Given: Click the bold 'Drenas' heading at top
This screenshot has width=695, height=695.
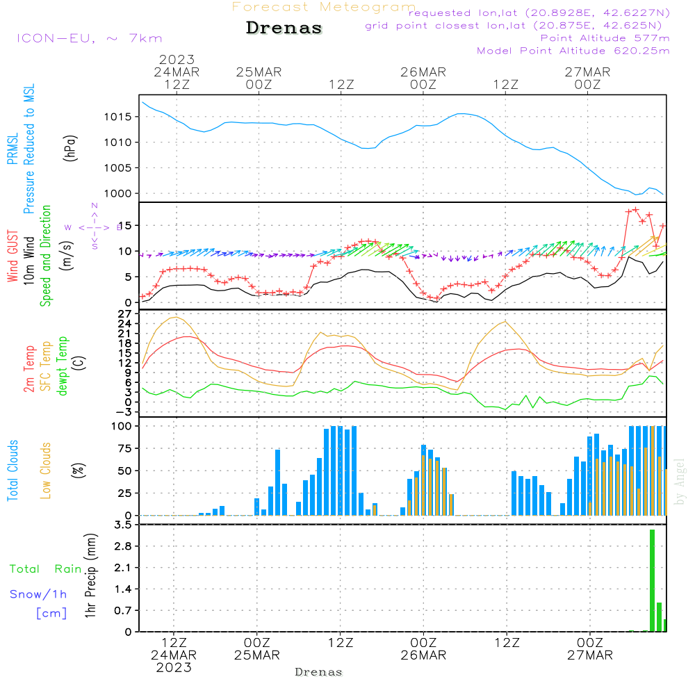Looking at the screenshot, I should tap(284, 28).
